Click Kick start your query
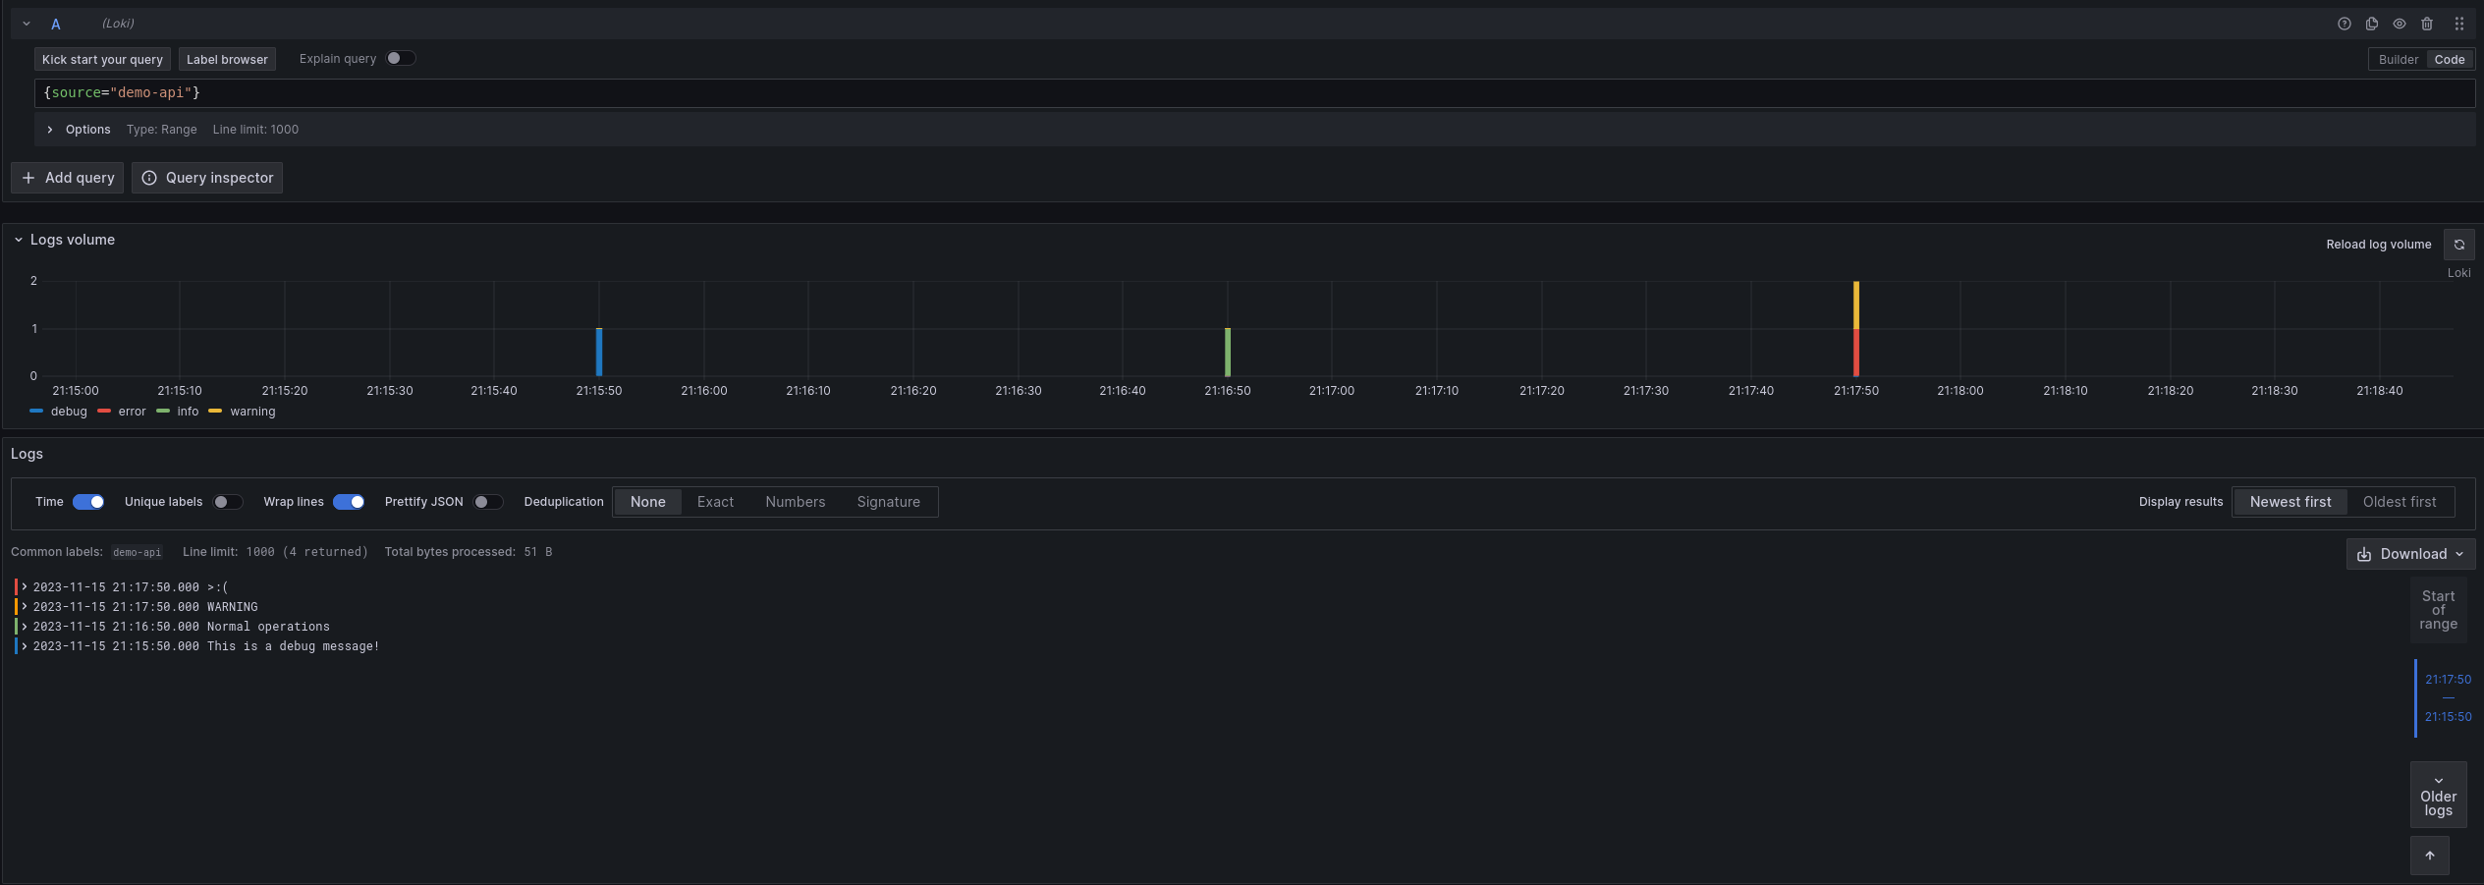 coord(102,59)
